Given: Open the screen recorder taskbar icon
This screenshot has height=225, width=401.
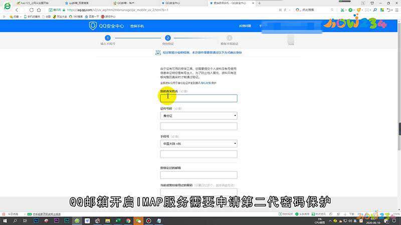Looking at the screenshot, I should click(x=148, y=221).
